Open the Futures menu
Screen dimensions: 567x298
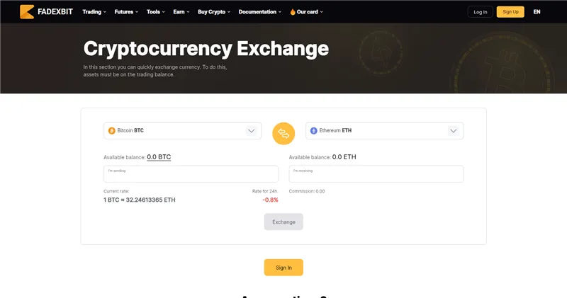point(126,12)
